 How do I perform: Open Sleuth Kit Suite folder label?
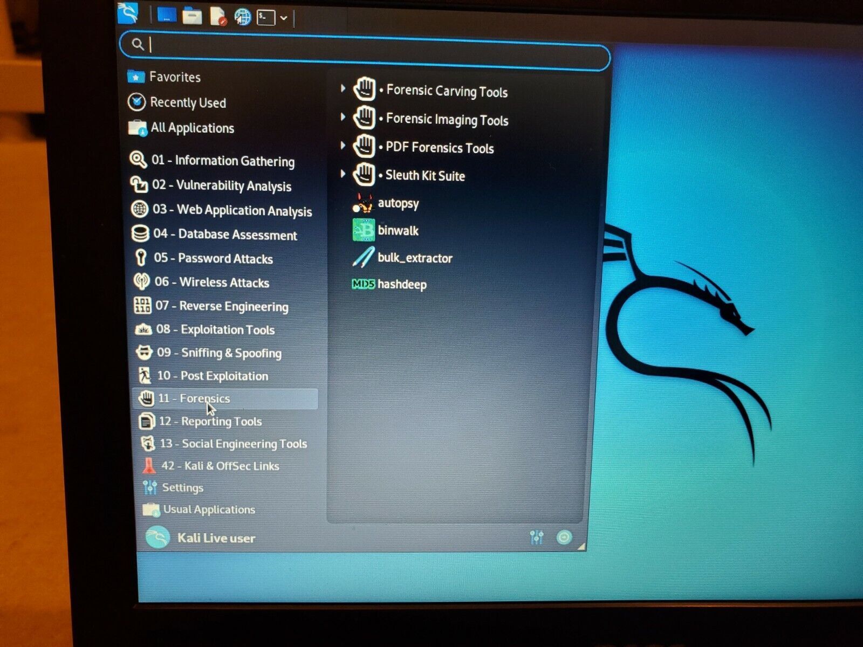coord(425,175)
